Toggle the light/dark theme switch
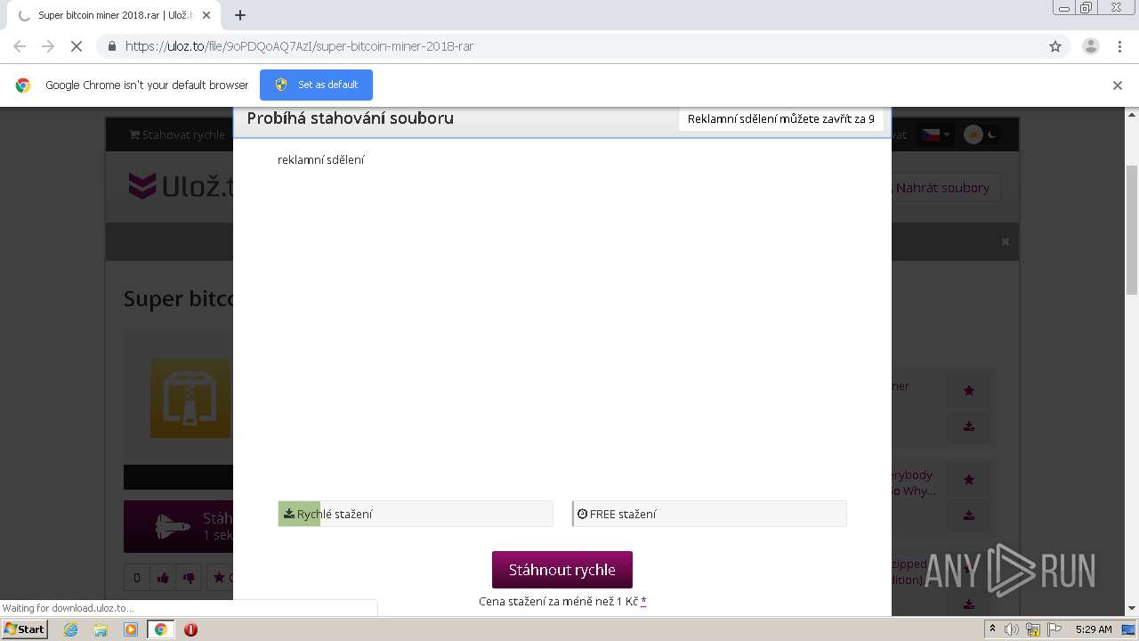The width and height of the screenshot is (1139, 641). [x=981, y=134]
